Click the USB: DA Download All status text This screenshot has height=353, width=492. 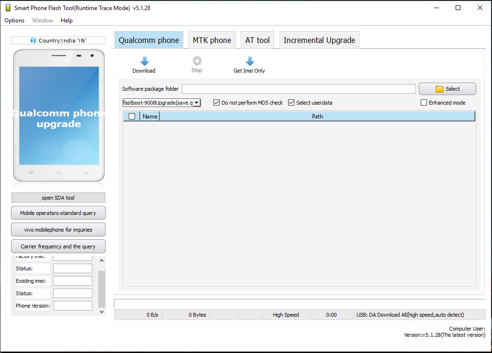(x=410, y=315)
